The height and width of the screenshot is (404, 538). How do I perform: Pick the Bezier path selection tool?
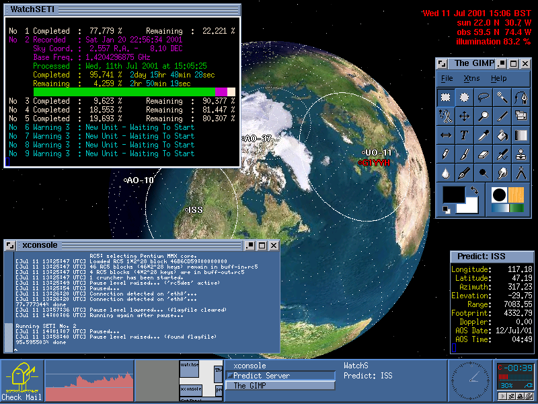pos(521,97)
